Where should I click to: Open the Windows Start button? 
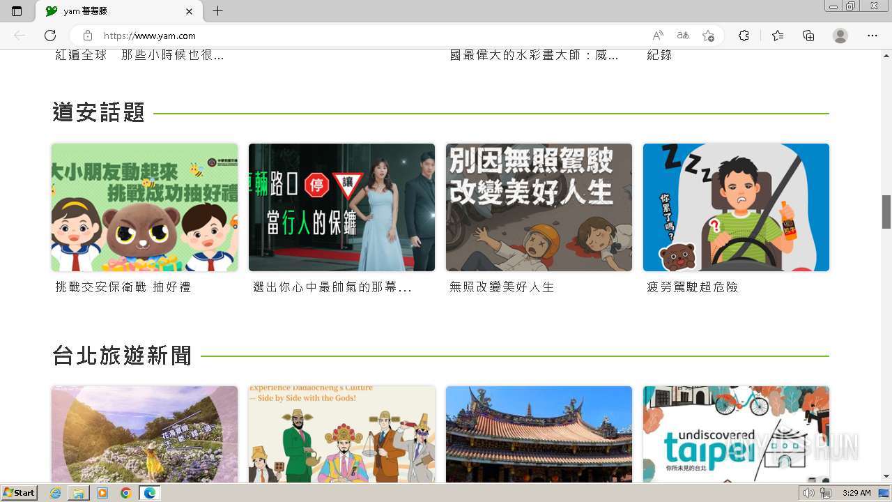19,493
